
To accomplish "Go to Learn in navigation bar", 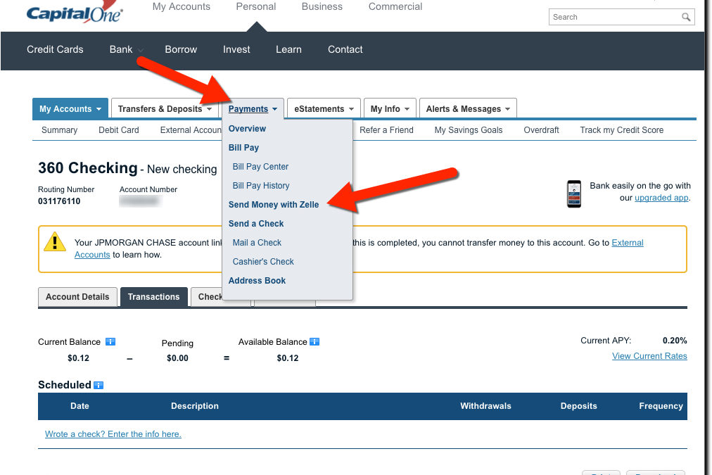I will click(288, 49).
